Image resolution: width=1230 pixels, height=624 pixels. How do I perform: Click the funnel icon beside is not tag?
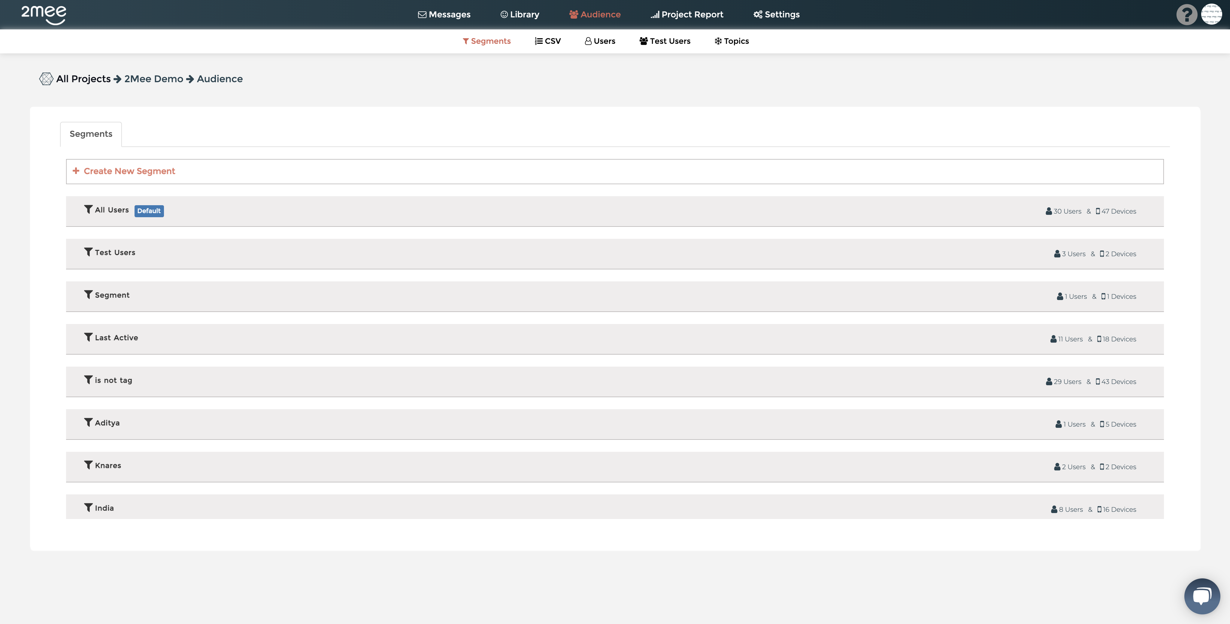(88, 380)
